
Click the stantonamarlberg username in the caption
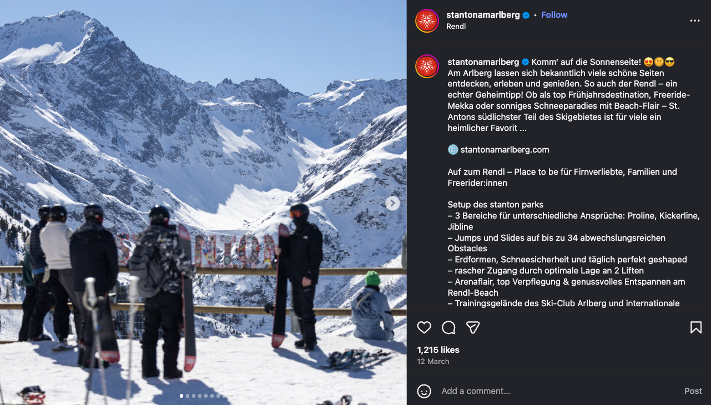(483, 62)
